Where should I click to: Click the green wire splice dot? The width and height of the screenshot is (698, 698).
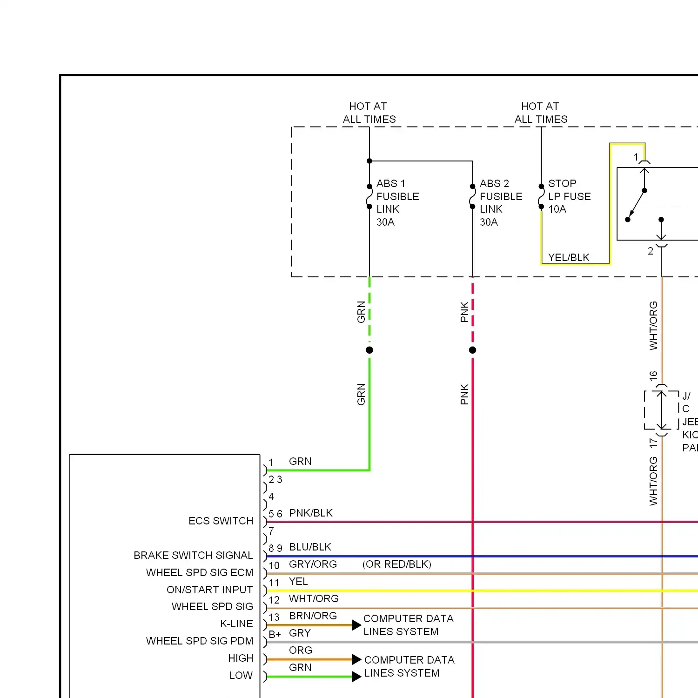pyautogui.click(x=369, y=350)
